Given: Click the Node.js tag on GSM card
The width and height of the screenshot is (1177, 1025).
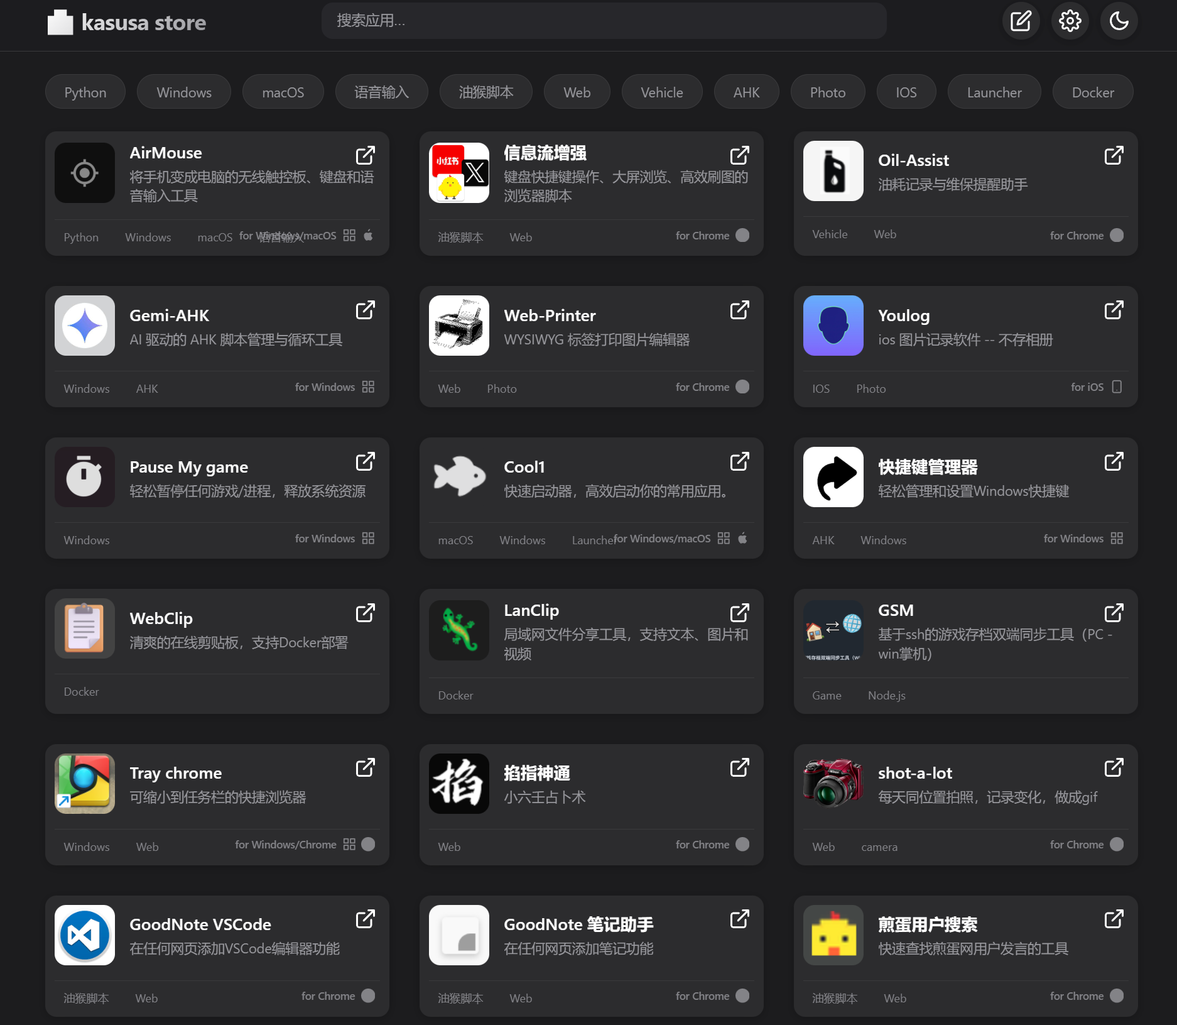Looking at the screenshot, I should click(886, 696).
